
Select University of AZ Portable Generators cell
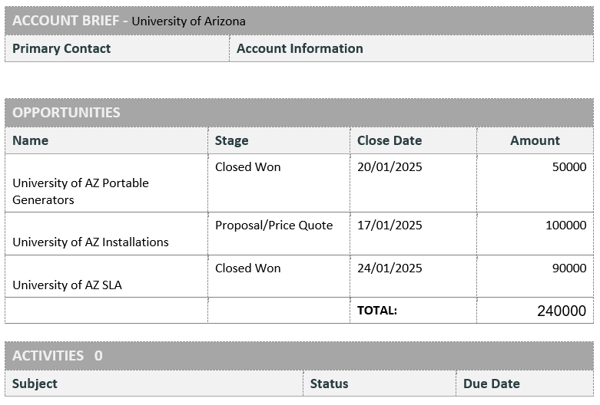(106, 183)
